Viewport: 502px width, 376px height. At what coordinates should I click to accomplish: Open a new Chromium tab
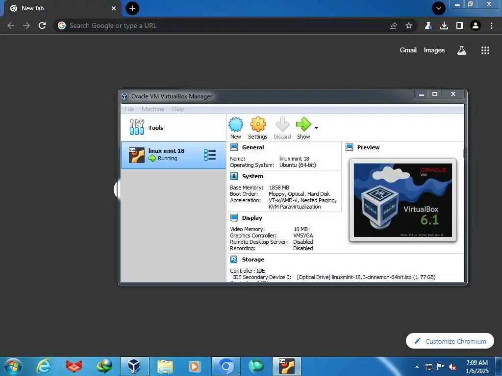click(x=132, y=8)
